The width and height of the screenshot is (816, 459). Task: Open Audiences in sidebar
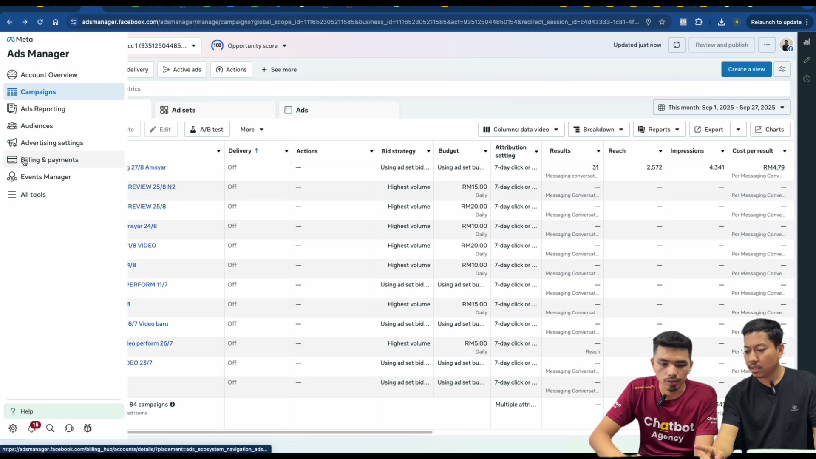coord(64,126)
